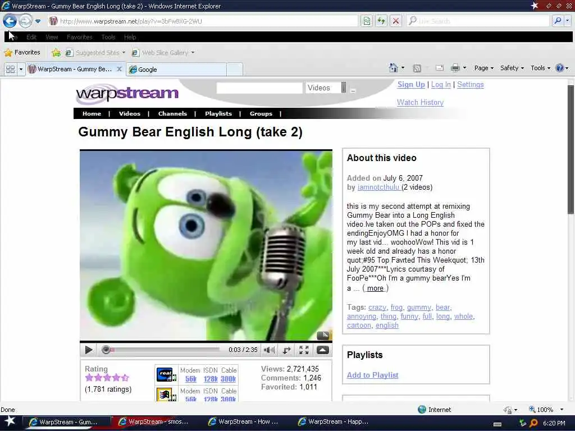Click the RealPlayer format icon
575x431 pixels.
166,374
